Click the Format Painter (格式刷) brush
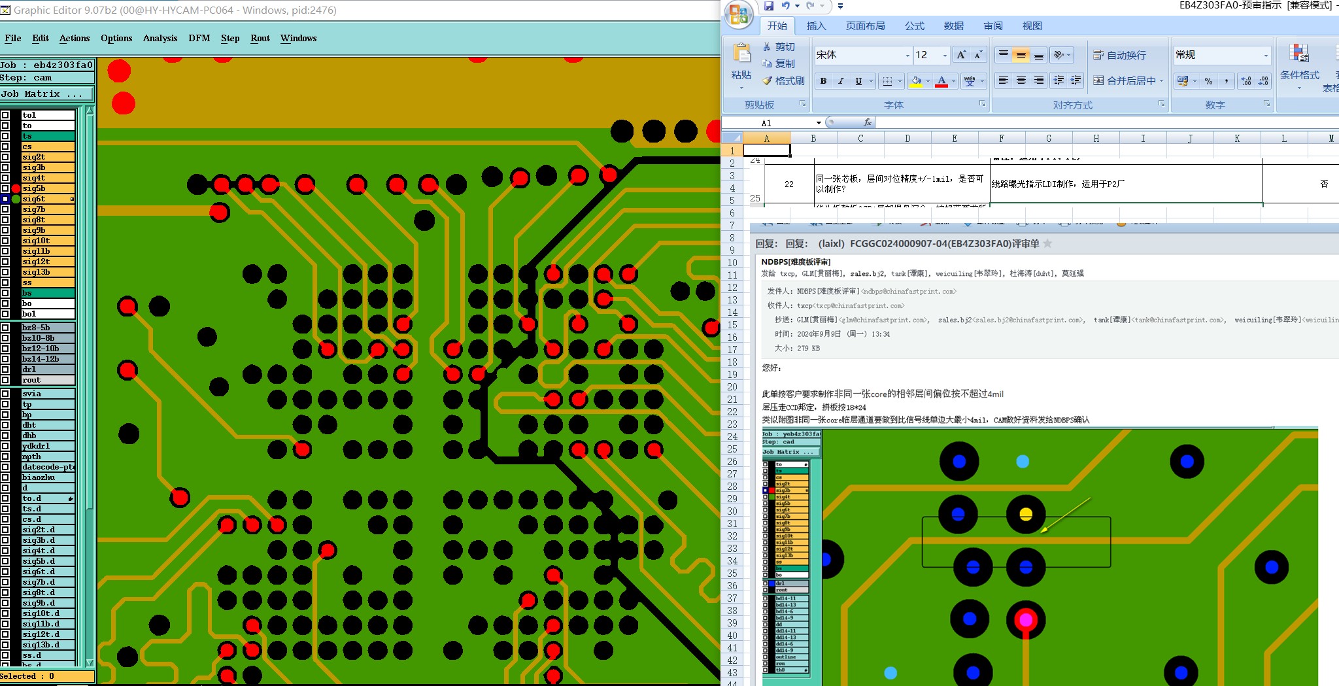 click(767, 80)
